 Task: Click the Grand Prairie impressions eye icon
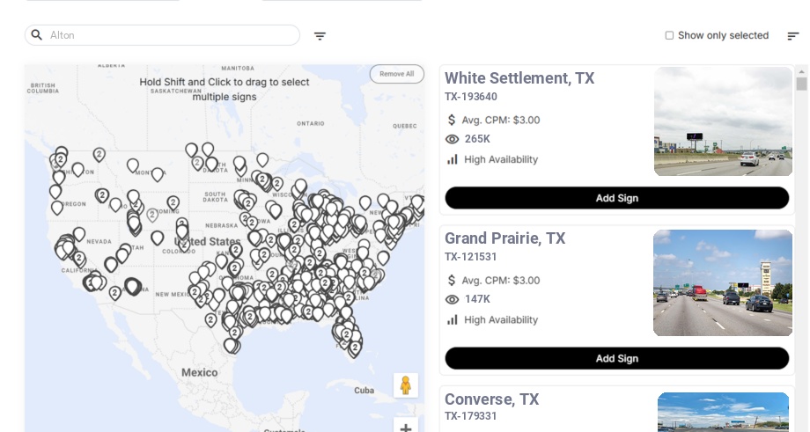pyautogui.click(x=453, y=299)
